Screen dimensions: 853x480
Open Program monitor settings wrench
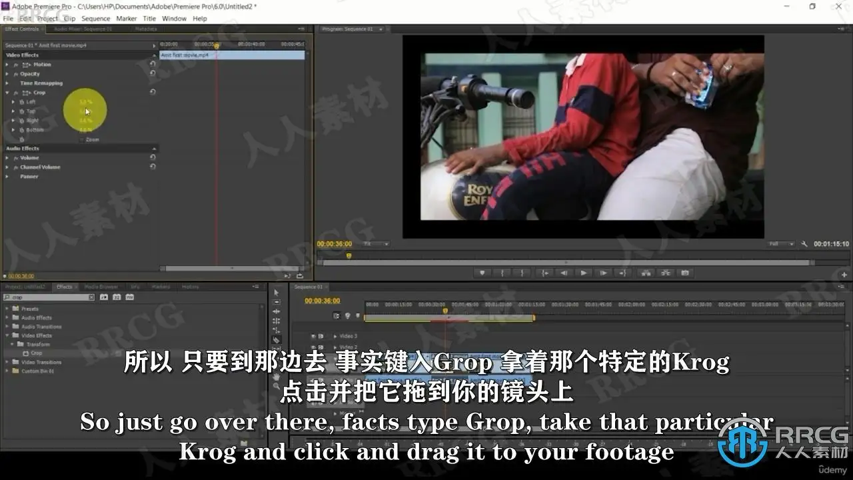tap(805, 244)
